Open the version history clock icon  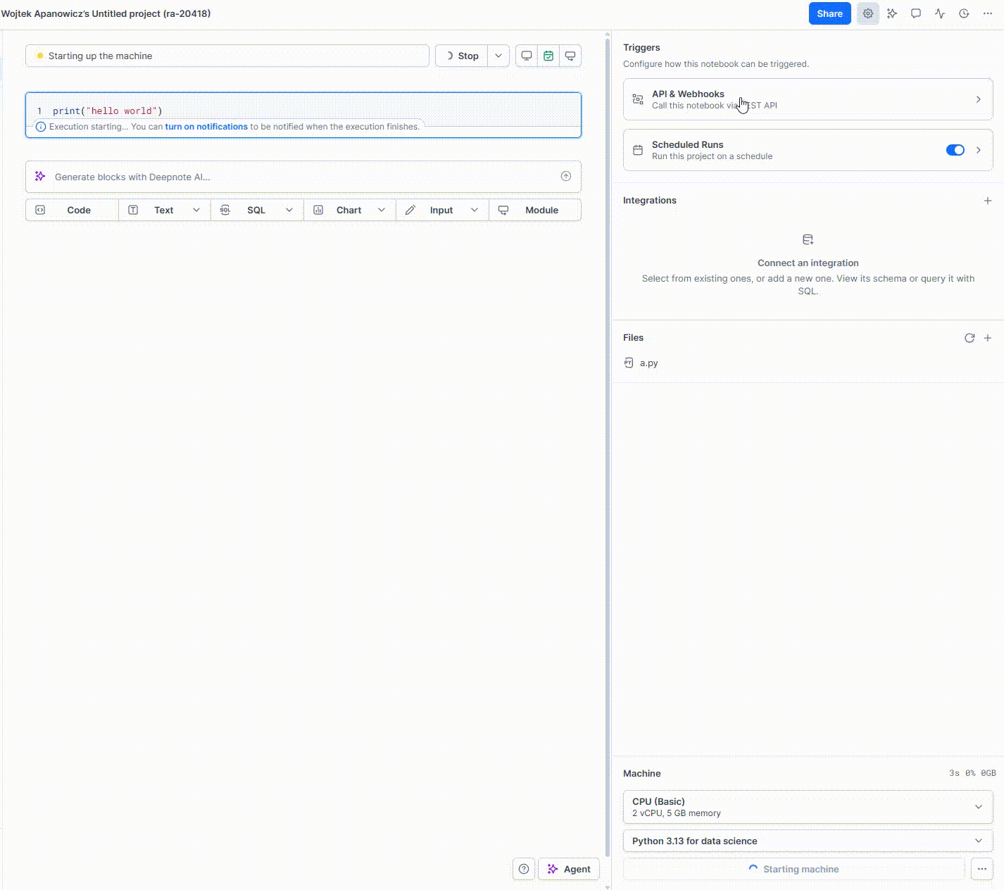964,13
